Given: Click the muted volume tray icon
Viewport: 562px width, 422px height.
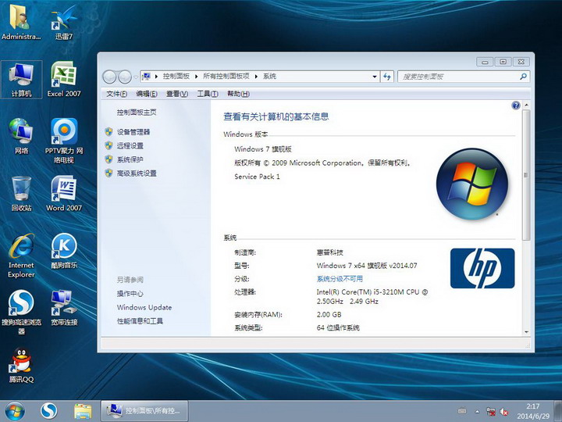Looking at the screenshot, I should coord(504,412).
